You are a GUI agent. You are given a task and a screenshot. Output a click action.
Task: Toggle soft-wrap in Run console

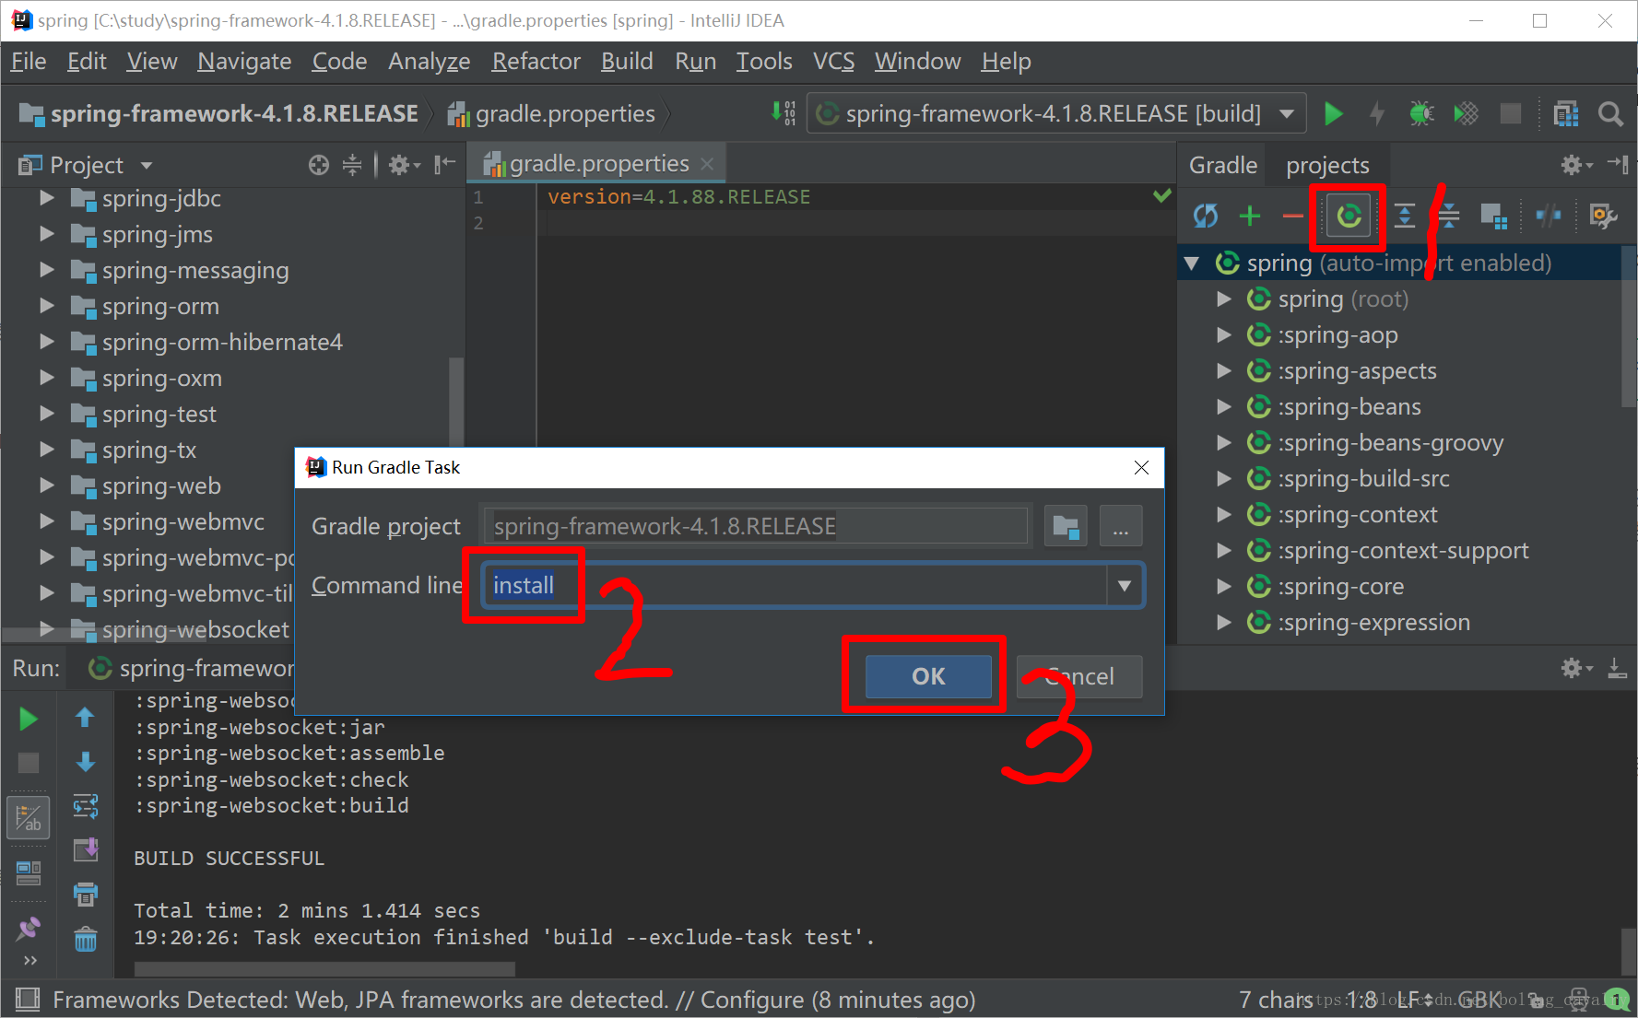coord(86,806)
